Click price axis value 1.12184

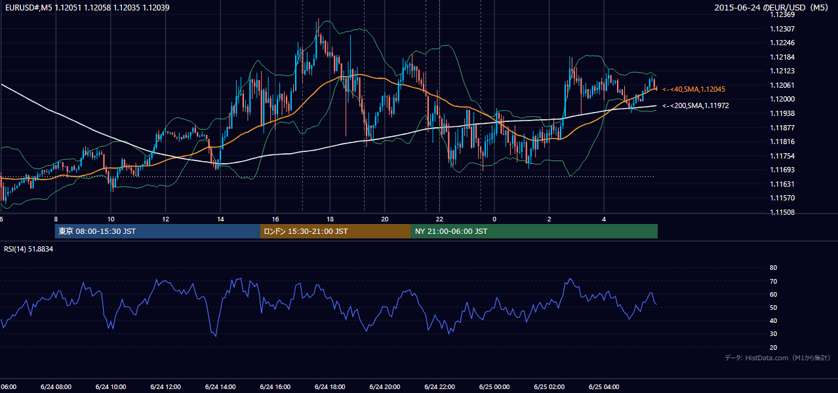click(x=782, y=57)
